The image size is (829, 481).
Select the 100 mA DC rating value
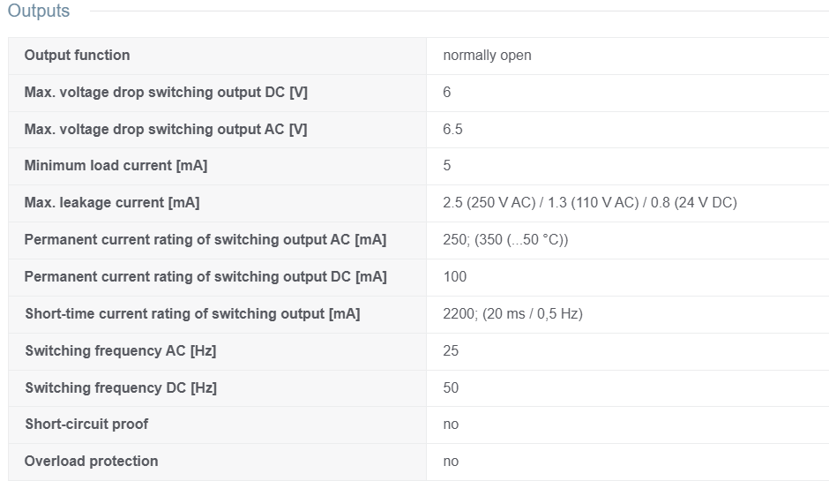455,277
